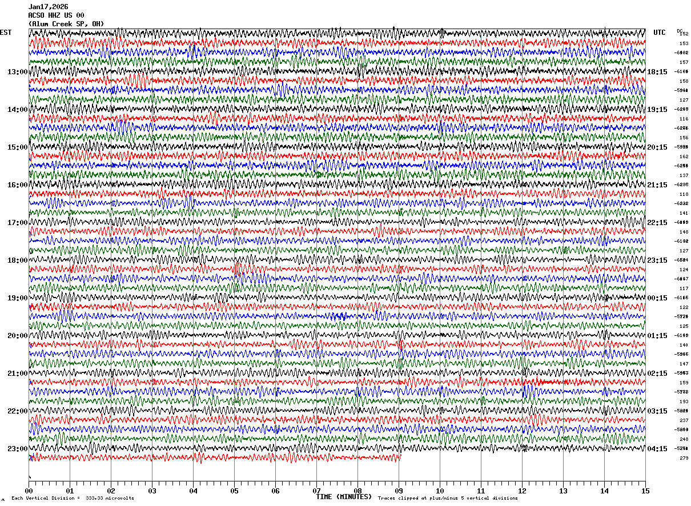691x506 pixels.
Task: Click the 20:15 UTC time label
Action: 657,147
